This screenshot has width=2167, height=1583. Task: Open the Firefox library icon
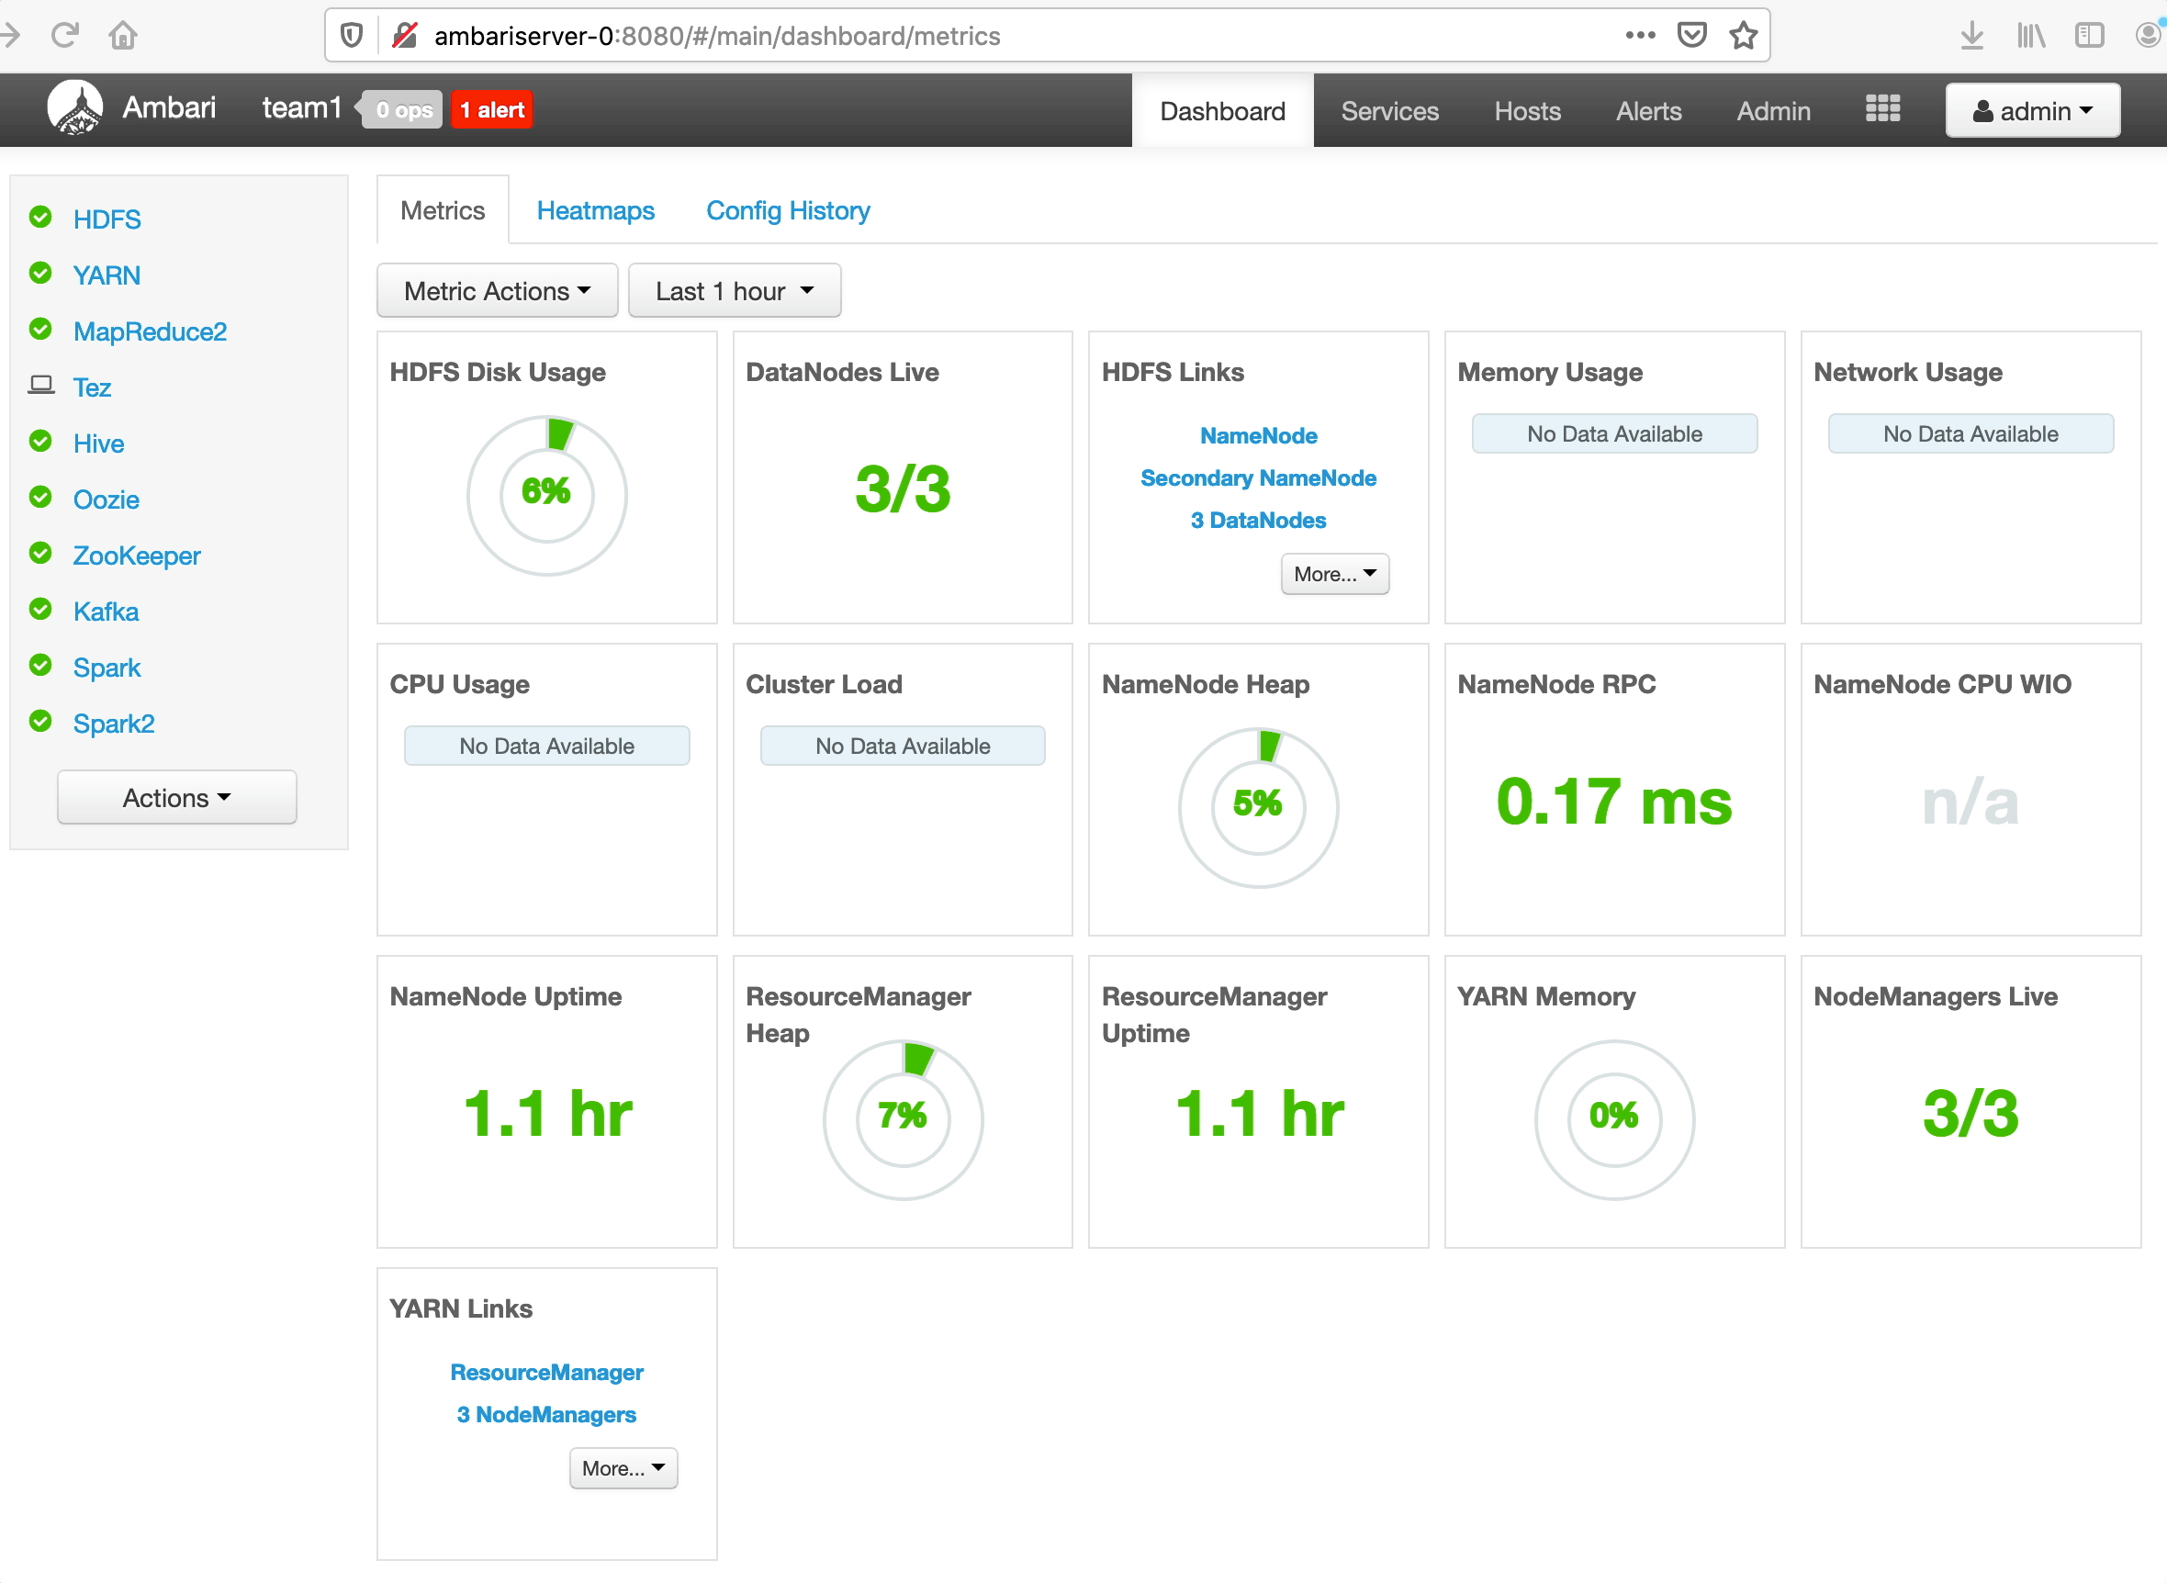pyautogui.click(x=2030, y=37)
